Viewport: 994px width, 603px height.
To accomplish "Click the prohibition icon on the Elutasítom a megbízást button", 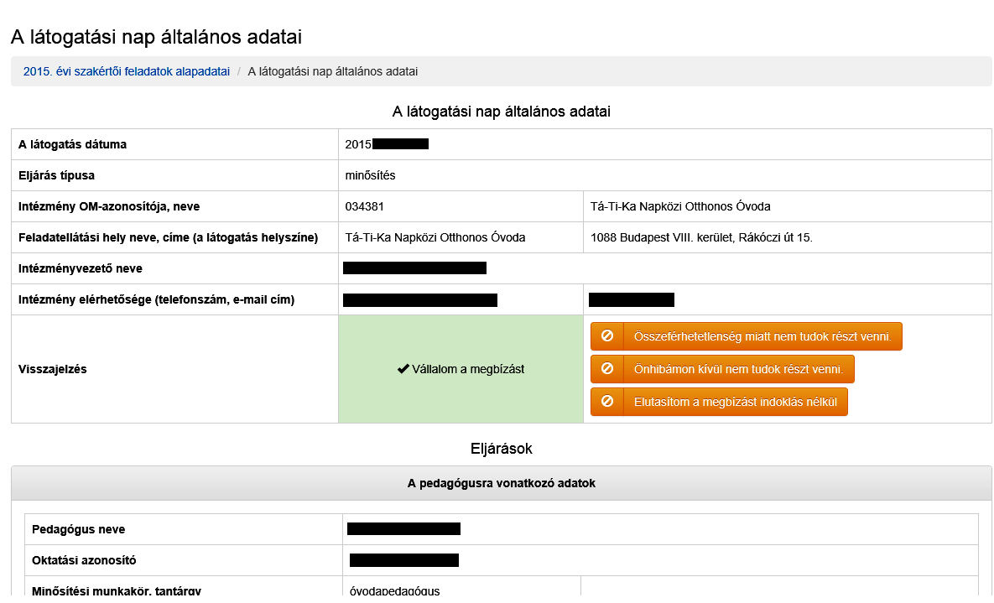I will pyautogui.click(x=607, y=402).
